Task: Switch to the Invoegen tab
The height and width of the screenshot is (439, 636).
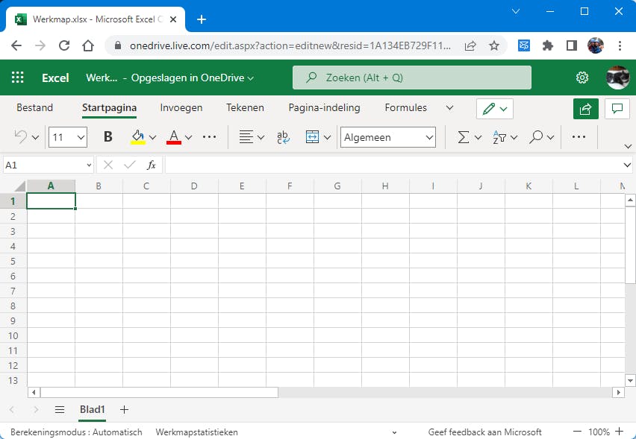Action: click(181, 107)
